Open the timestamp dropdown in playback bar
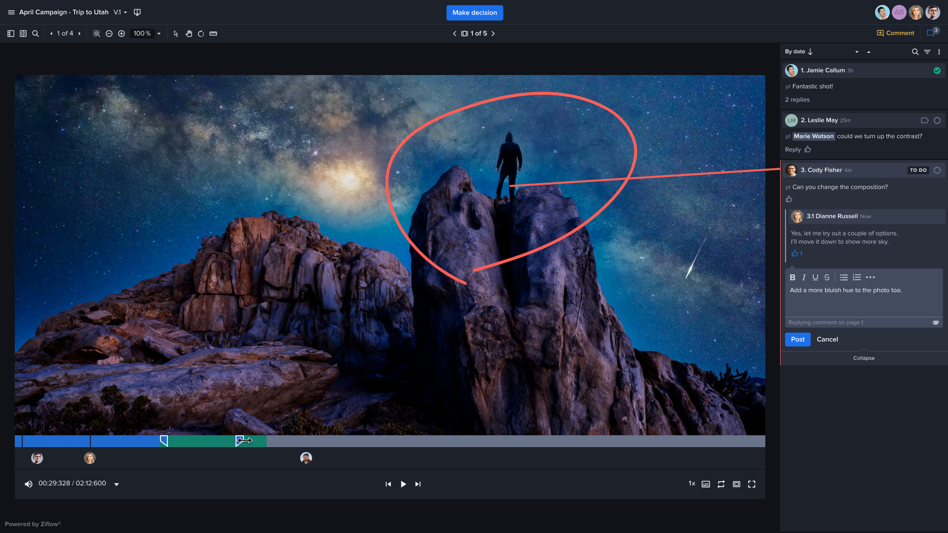The image size is (948, 533). (x=117, y=484)
